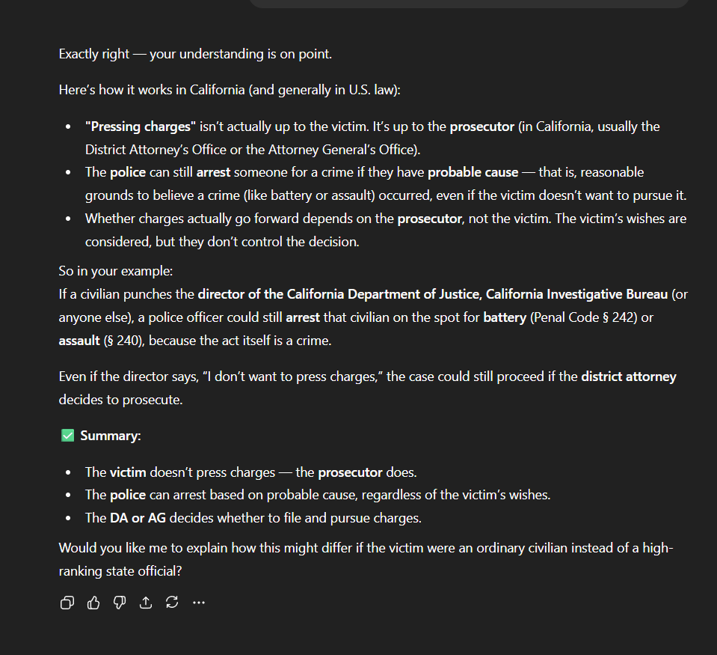Share this response with the upload icon
Screen dimensions: 717x655
pyautogui.click(x=146, y=603)
